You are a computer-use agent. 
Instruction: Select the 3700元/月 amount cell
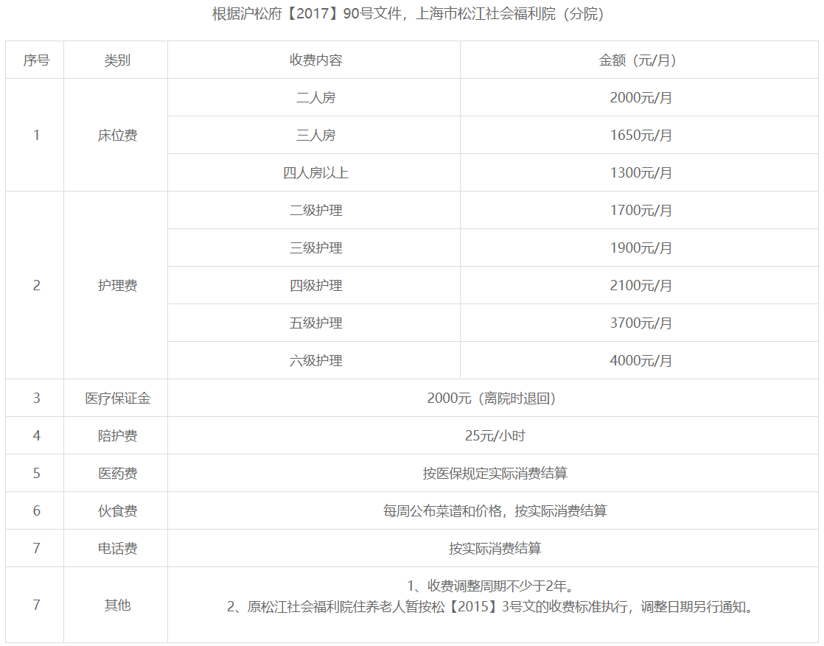point(639,323)
